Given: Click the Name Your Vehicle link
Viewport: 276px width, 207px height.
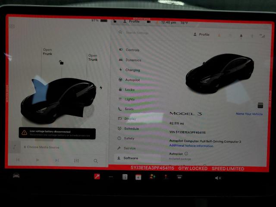Looking at the screenshot, I should pos(249,114).
